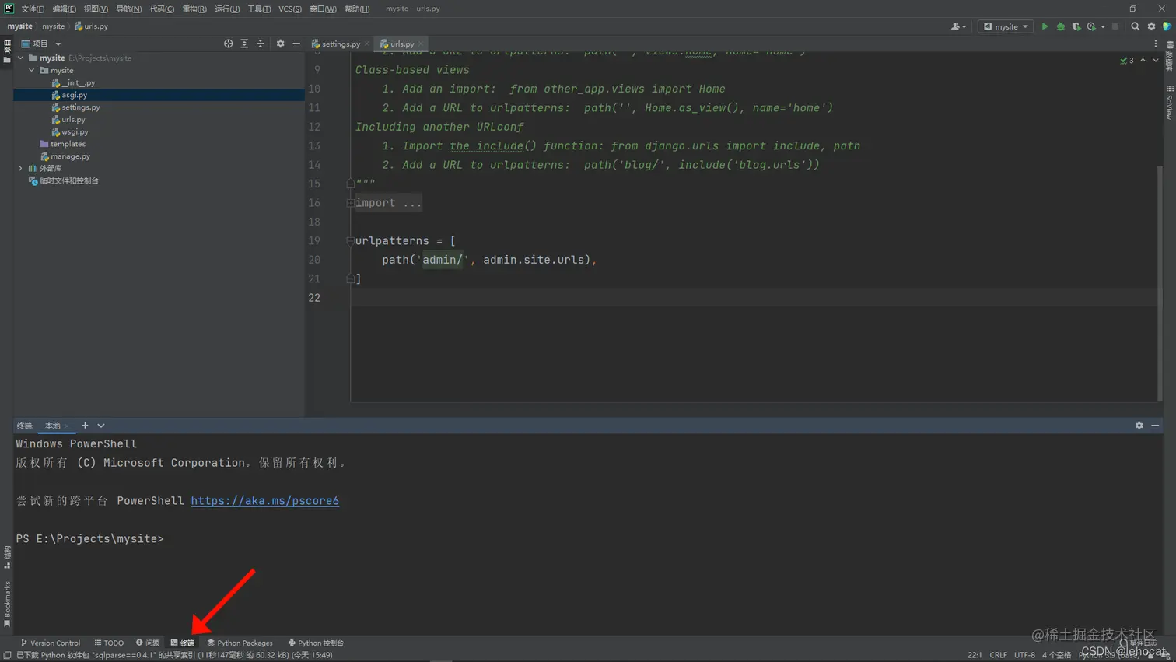Open the mysite run configuration dropdown

(x=1006, y=26)
